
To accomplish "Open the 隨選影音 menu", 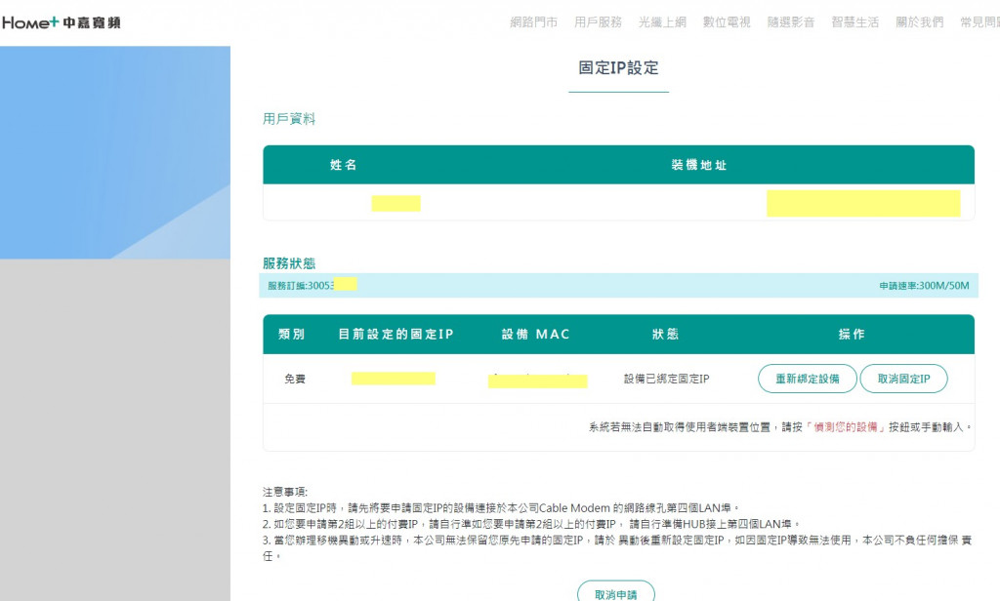I will [791, 22].
